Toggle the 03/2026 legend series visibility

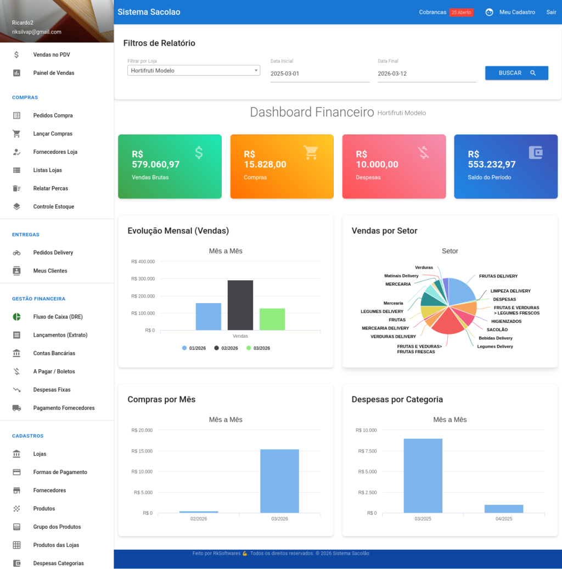258,348
